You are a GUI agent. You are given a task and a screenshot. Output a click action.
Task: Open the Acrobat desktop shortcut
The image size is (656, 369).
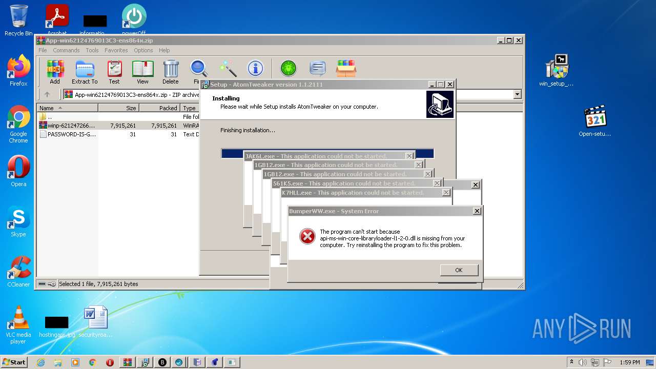pos(57,20)
